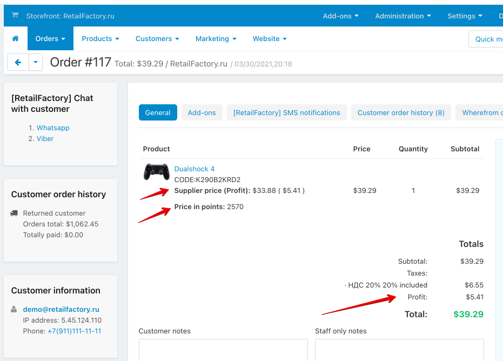The width and height of the screenshot is (503, 361).
Task: Expand the Products menu
Action: (100, 39)
